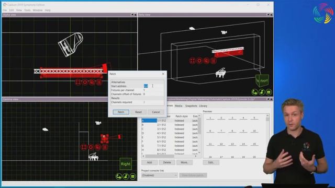
Task: Click the universe list's horizontal scrollbar
Action: (169, 156)
